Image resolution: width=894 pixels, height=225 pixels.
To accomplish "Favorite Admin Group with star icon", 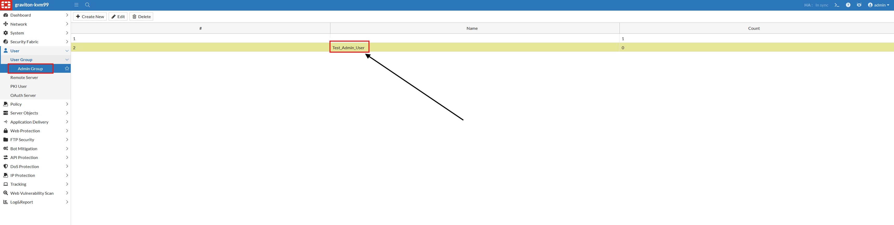I will pyautogui.click(x=67, y=68).
